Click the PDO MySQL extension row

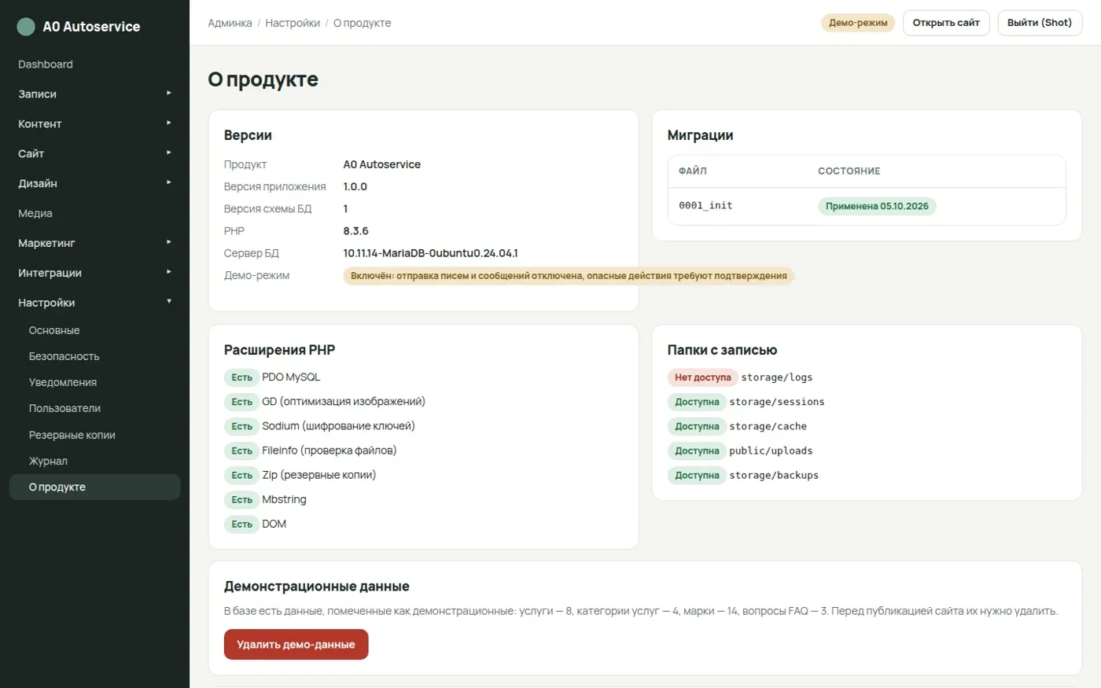(272, 377)
